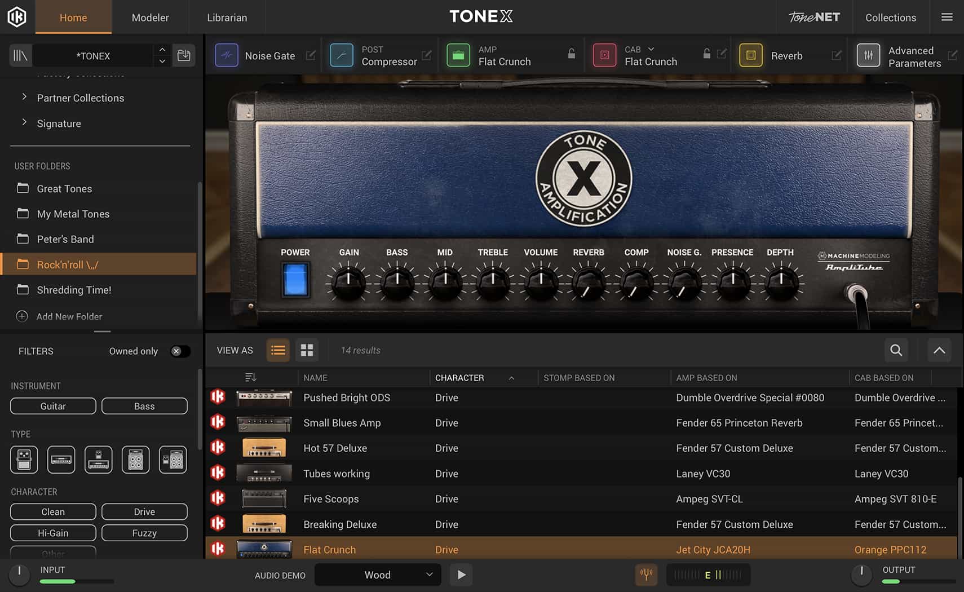Click the OUTPUT level knob

click(861, 575)
